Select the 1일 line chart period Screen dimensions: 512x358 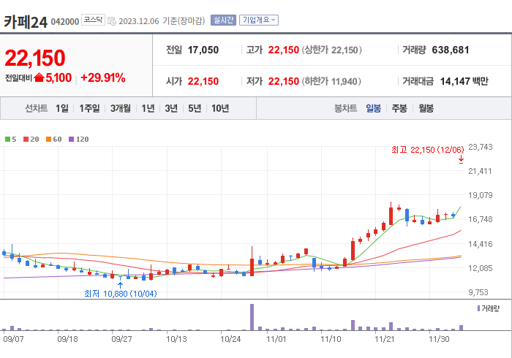pyautogui.click(x=62, y=108)
